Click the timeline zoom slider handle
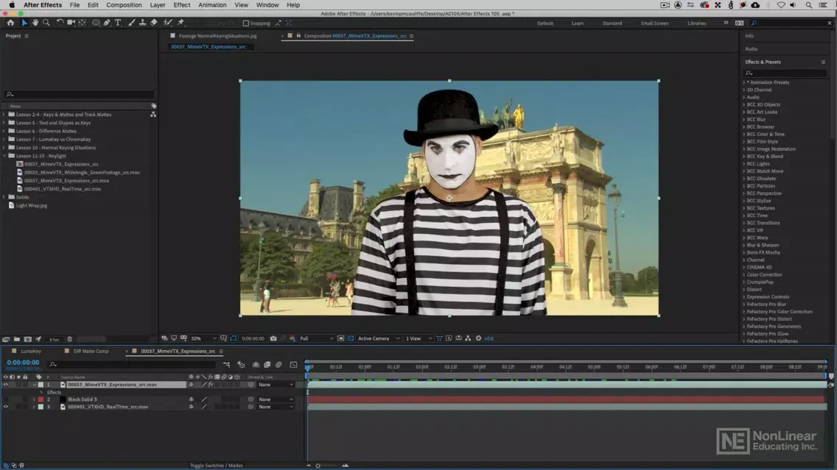Screen dimensions: 837x470 point(318,466)
